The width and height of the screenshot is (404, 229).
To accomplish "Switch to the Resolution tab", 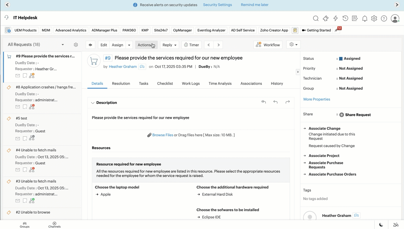I will (x=121, y=84).
